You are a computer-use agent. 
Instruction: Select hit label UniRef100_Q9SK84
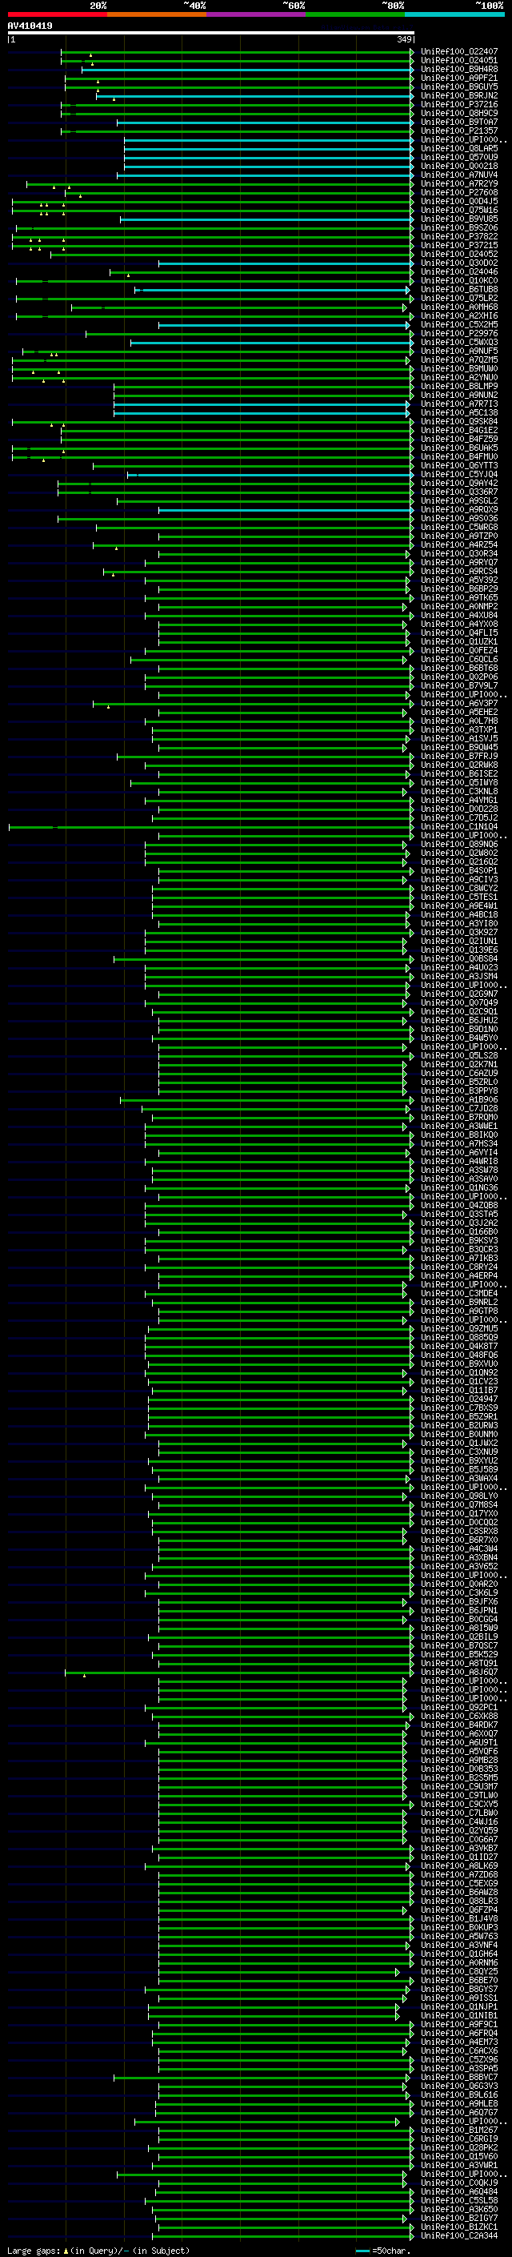click(458, 421)
